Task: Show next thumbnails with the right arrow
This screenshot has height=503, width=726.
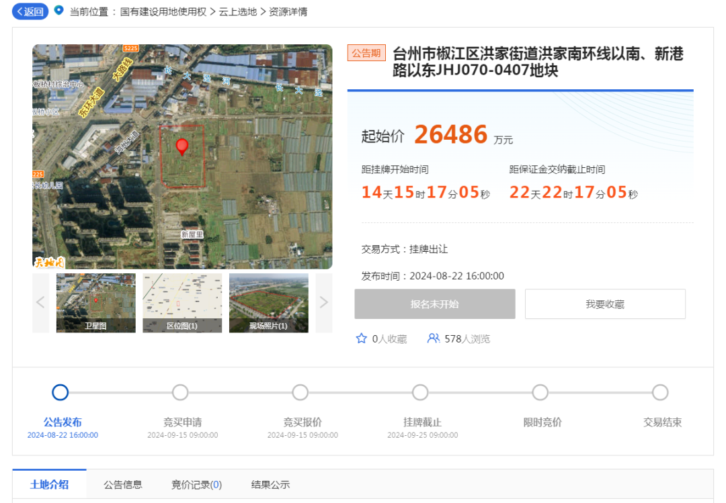Action: [323, 303]
